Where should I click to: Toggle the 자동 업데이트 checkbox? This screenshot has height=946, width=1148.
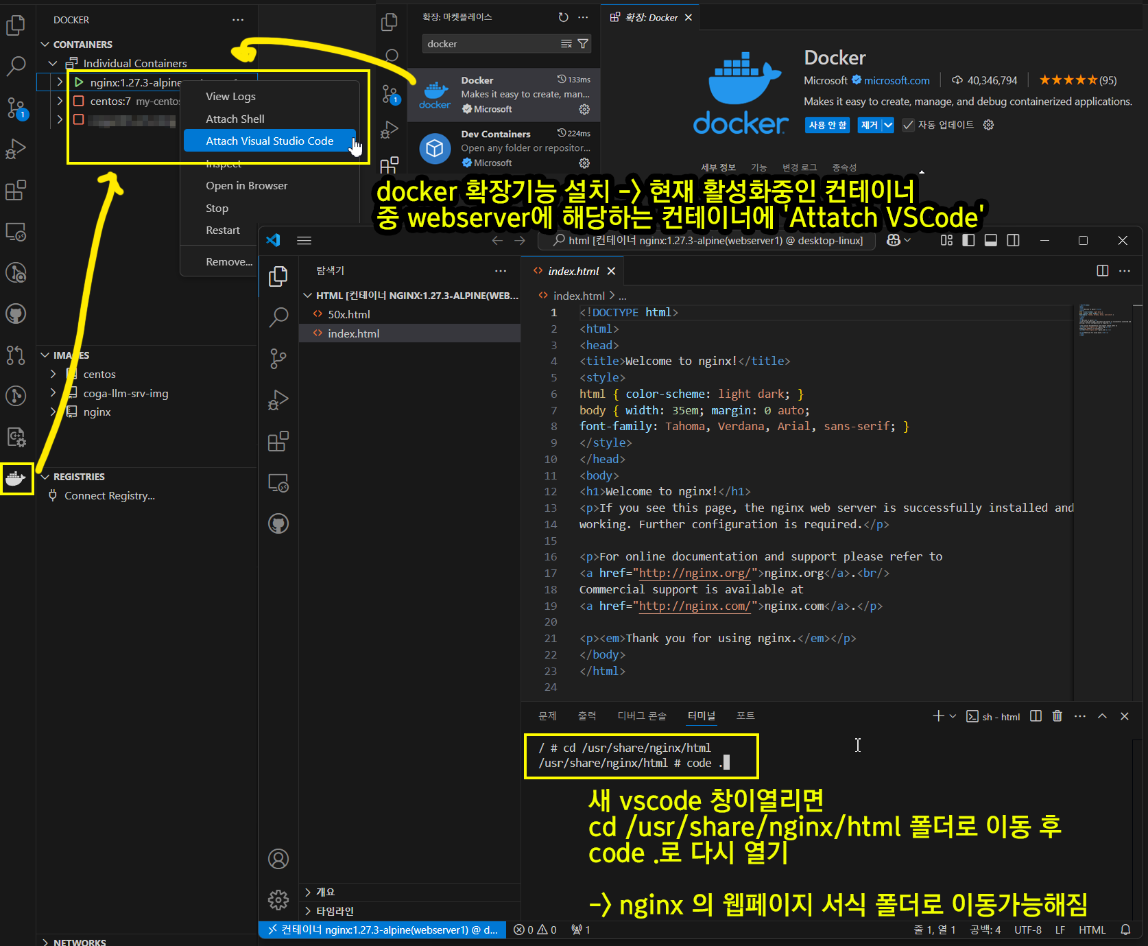tap(908, 125)
